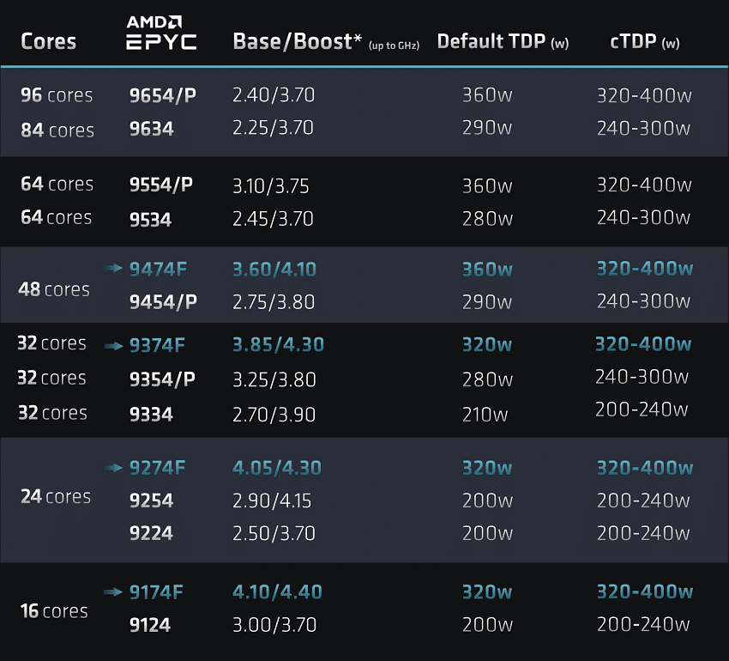Click the "2.40/3.70" clock value
This screenshot has height=661, width=729.
[274, 95]
